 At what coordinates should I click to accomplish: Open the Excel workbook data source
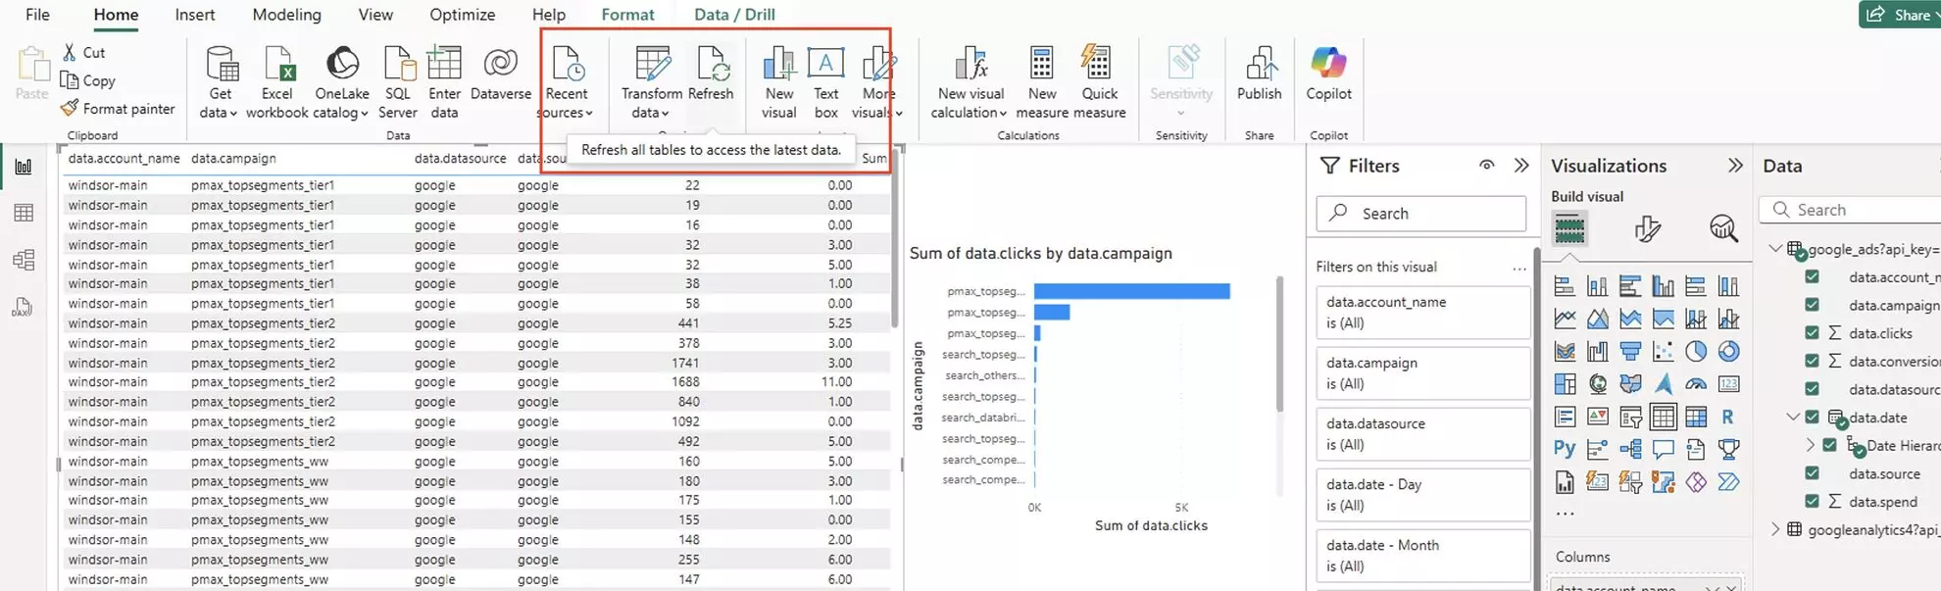tap(276, 82)
